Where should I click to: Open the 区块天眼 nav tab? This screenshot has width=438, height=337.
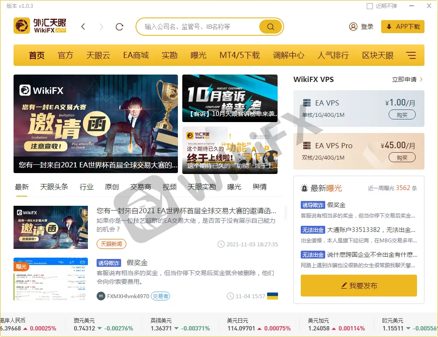tap(378, 55)
